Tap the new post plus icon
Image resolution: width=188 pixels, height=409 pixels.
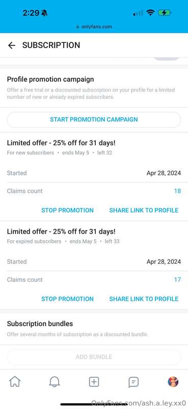point(94,382)
